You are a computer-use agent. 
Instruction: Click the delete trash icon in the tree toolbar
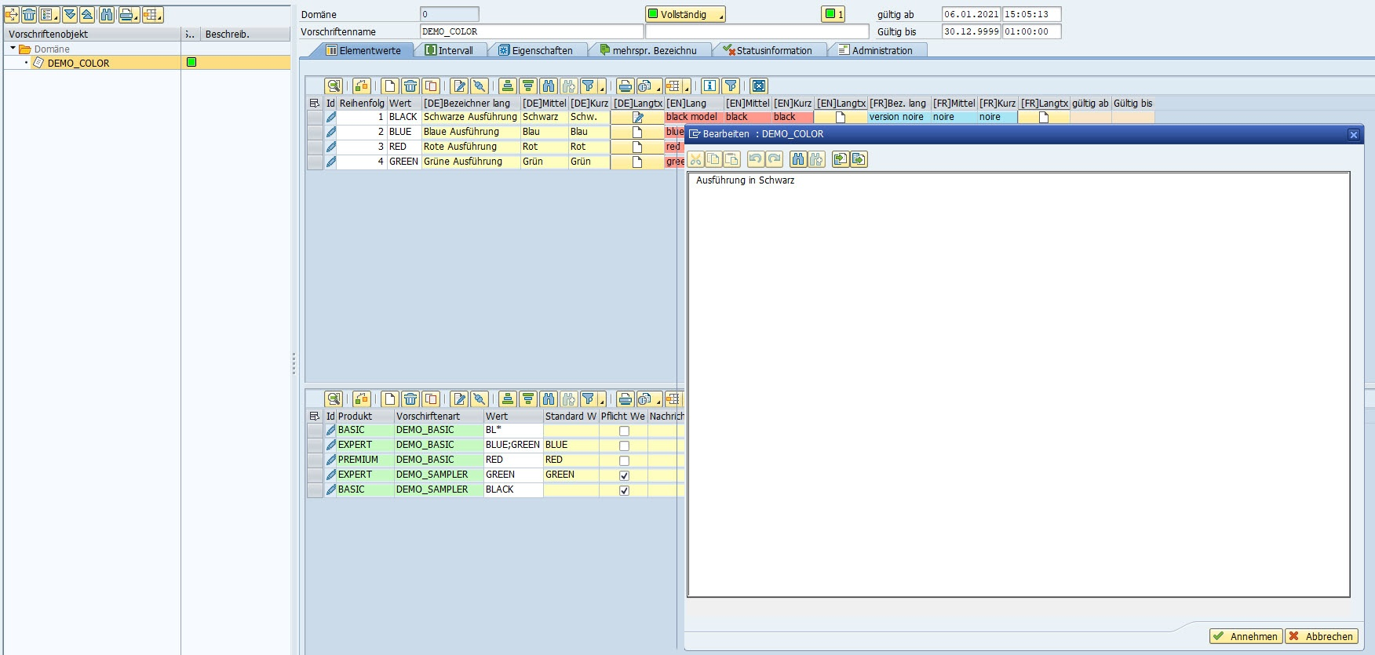coord(29,15)
